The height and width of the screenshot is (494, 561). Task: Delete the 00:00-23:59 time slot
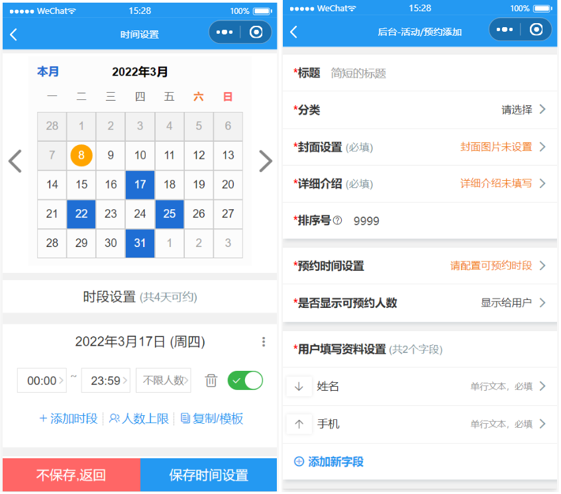(211, 381)
